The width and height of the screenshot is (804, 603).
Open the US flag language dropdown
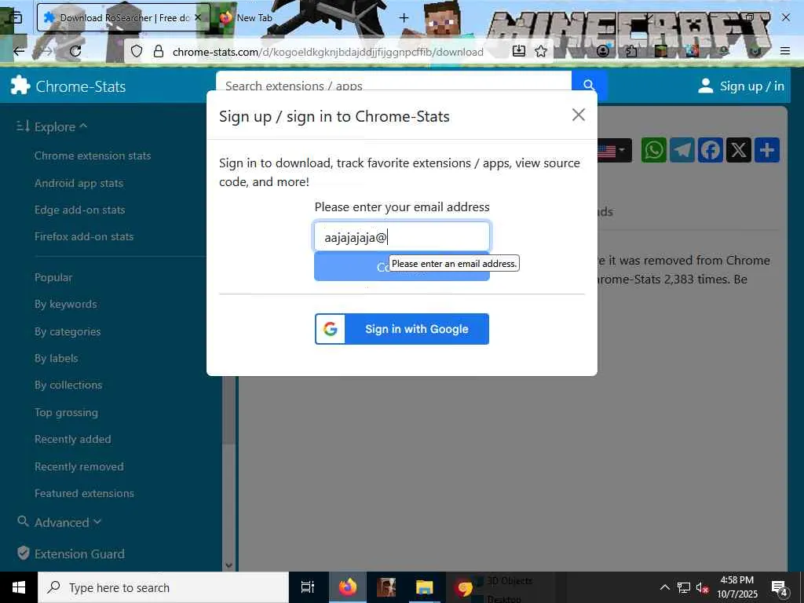614,151
